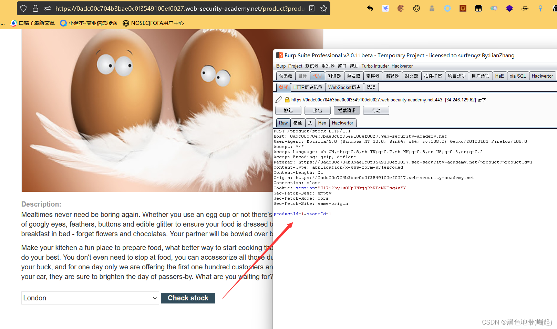Open the Turbo Intruder menu
Image resolution: width=557 pixels, height=329 pixels.
point(375,66)
